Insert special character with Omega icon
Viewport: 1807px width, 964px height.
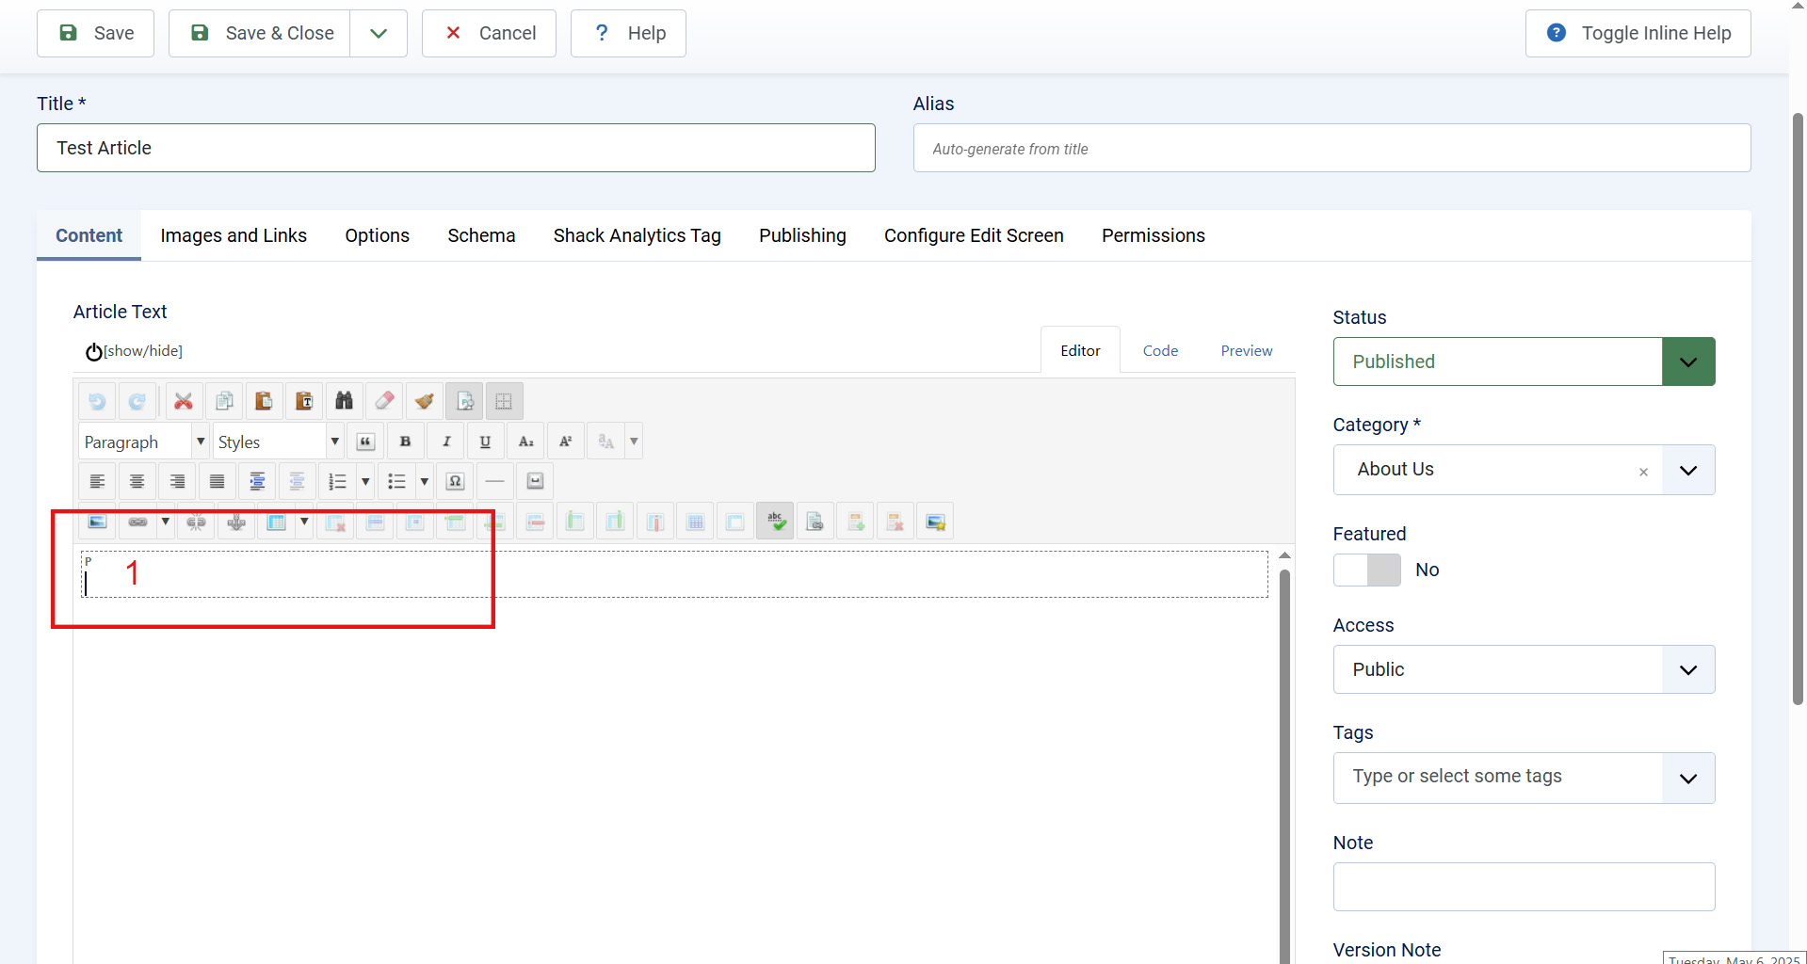click(x=455, y=481)
